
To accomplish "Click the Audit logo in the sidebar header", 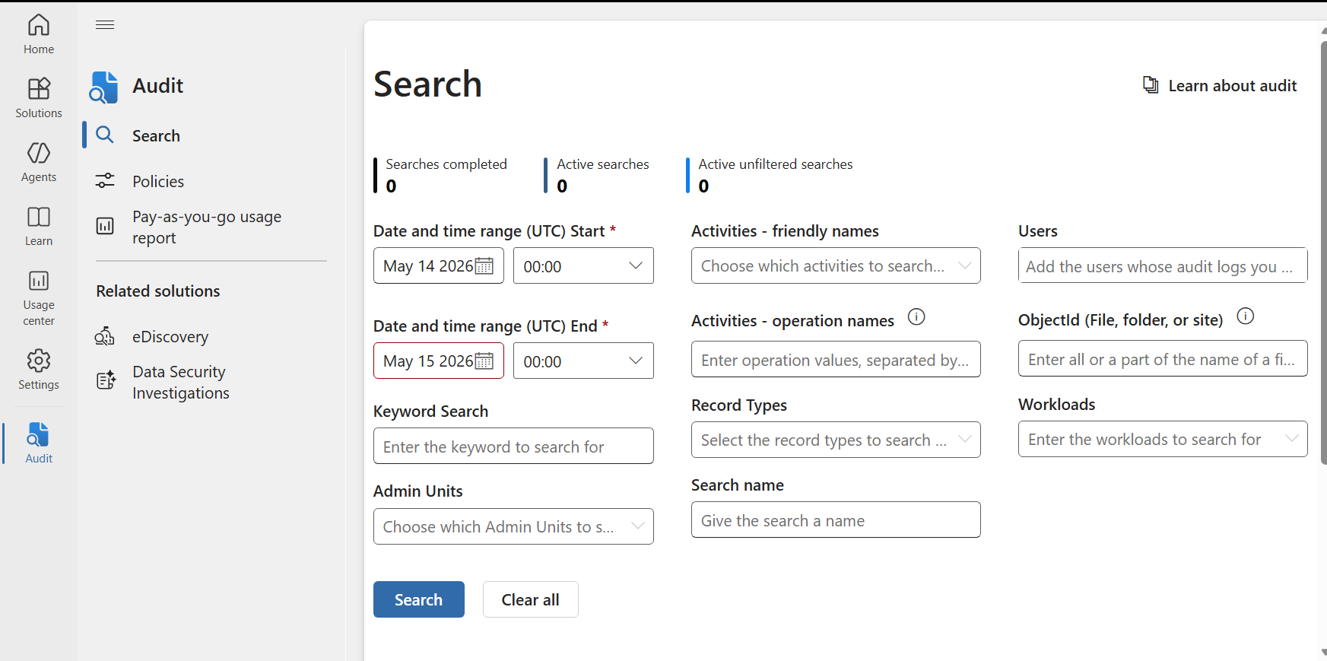I will [x=103, y=87].
